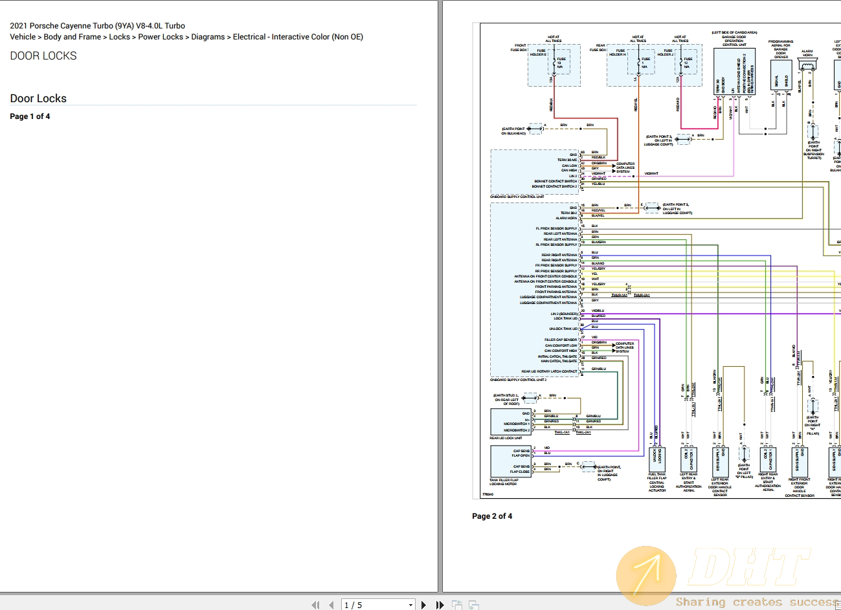
Task: Click the Page 2 of 4 label
Action: pyautogui.click(x=492, y=516)
